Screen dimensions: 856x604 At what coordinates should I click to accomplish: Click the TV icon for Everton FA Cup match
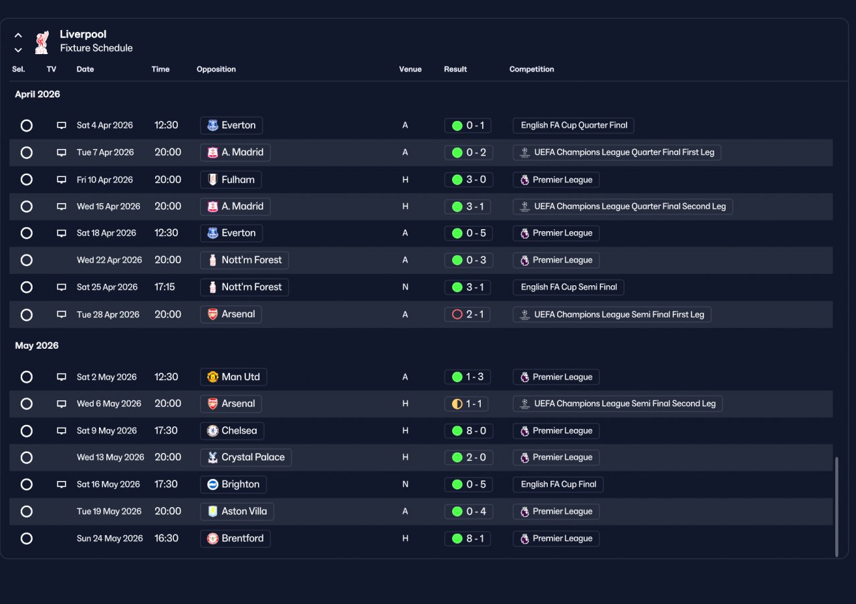[x=62, y=126]
